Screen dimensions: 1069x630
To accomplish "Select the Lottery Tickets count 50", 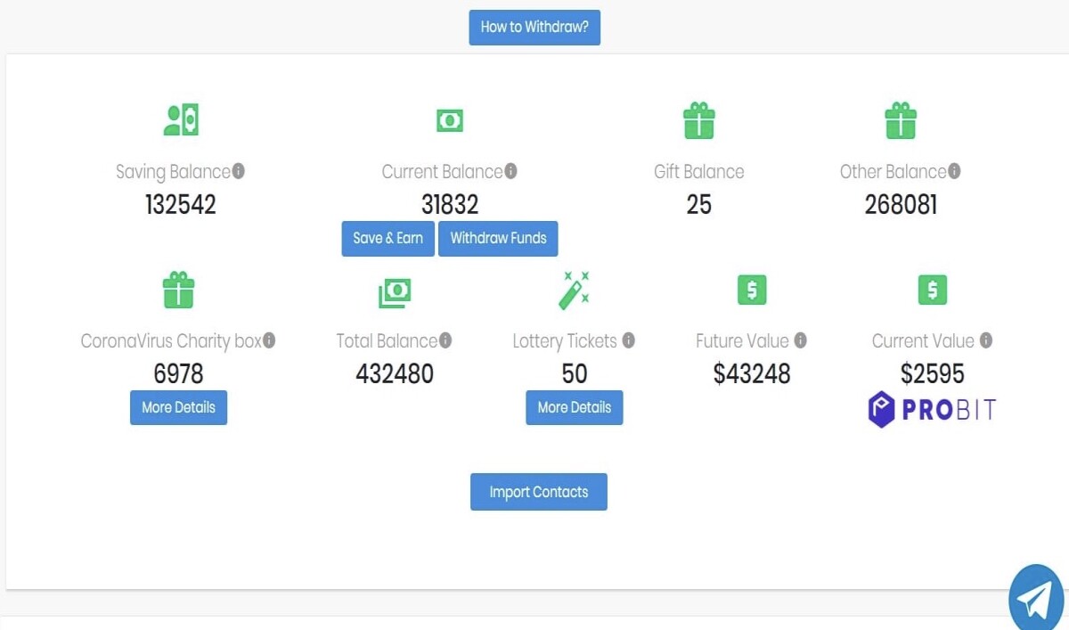I will point(575,373).
